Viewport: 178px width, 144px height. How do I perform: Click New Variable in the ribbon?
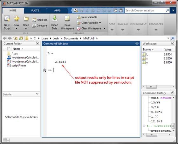pos(87,17)
